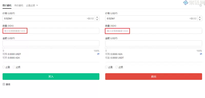Image resolution: width=205 pixels, height=98 pixels.
Task: Click the swap icon under sell slider
Action: coord(201,54)
